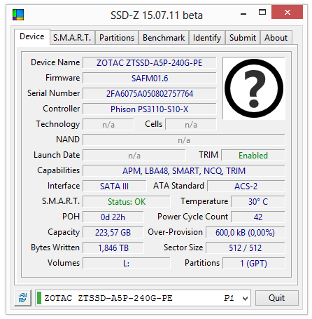This screenshot has height=319, width=312.
Task: Click the Partitions value 1 (GPT)
Action: click(254, 264)
